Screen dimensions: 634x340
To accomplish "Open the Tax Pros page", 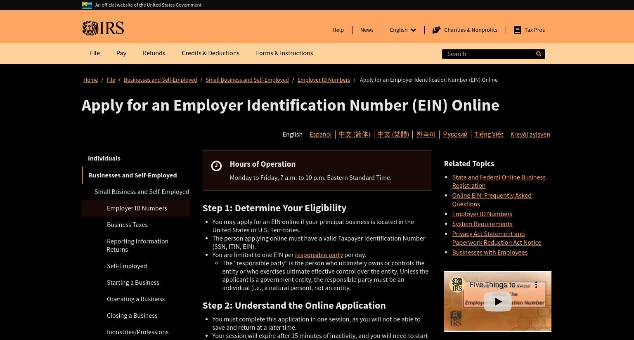I will coord(535,30).
